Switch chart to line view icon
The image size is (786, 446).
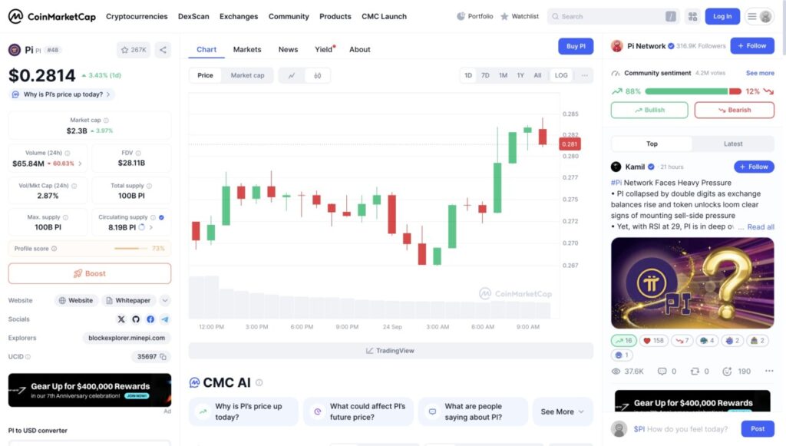[x=292, y=75]
